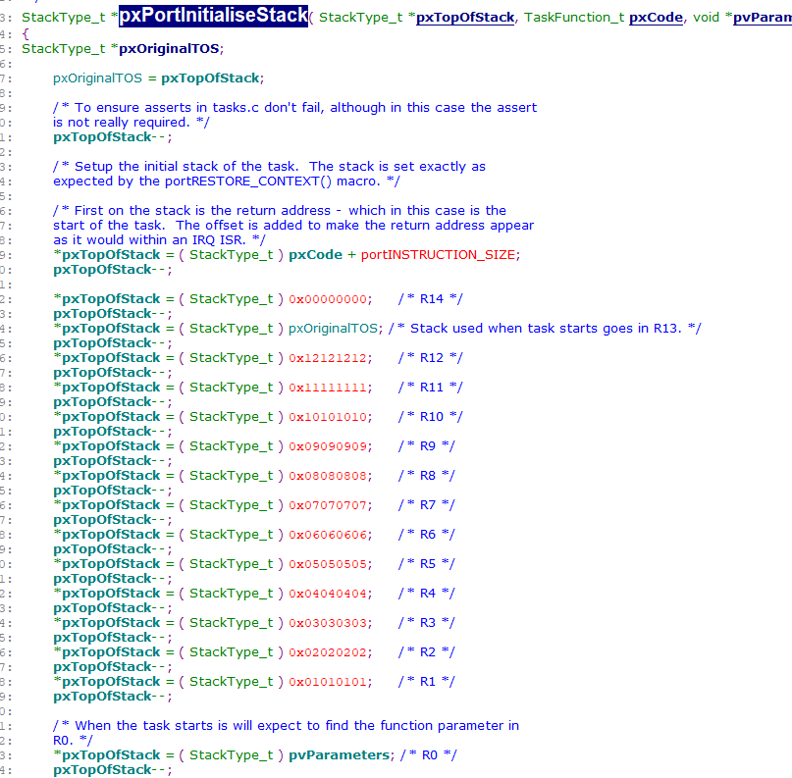The image size is (792, 778).
Task: Click the highlighted pxPortInitialiseStack function name
Action: (x=213, y=15)
